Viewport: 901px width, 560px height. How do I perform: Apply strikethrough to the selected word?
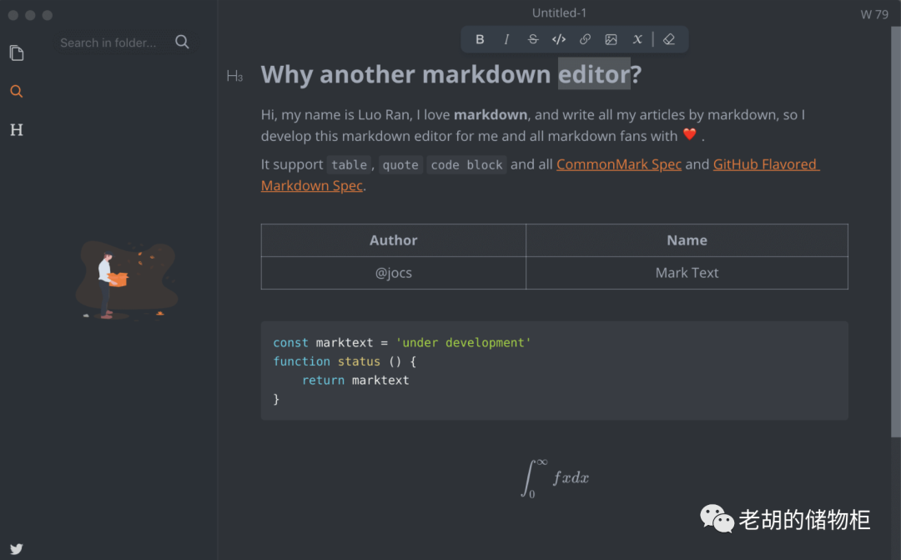tap(532, 40)
